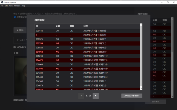Go to previous page of inspection history
Viewport: 177px width, 110px height.
pyautogui.click(x=81, y=96)
